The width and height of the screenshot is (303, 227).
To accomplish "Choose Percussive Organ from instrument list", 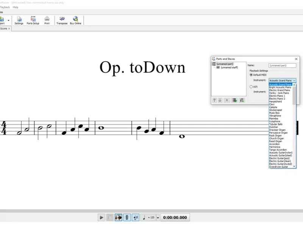I will (x=278, y=133).
